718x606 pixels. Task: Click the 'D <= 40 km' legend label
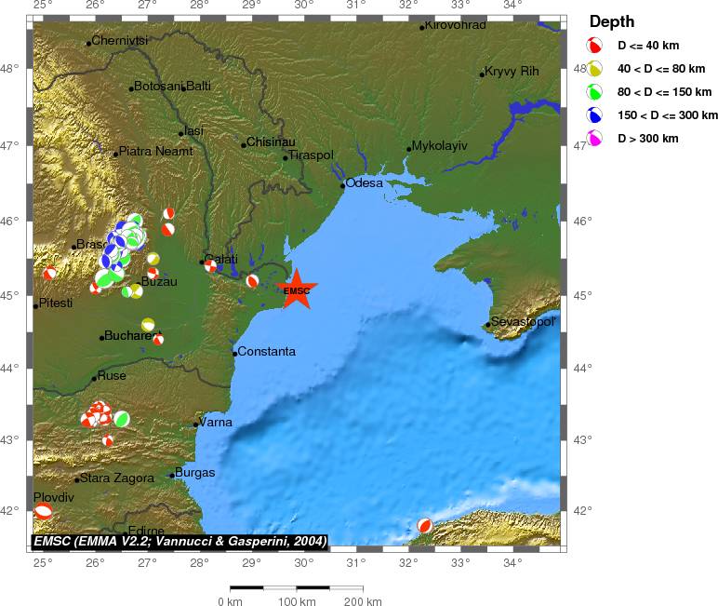(648, 46)
